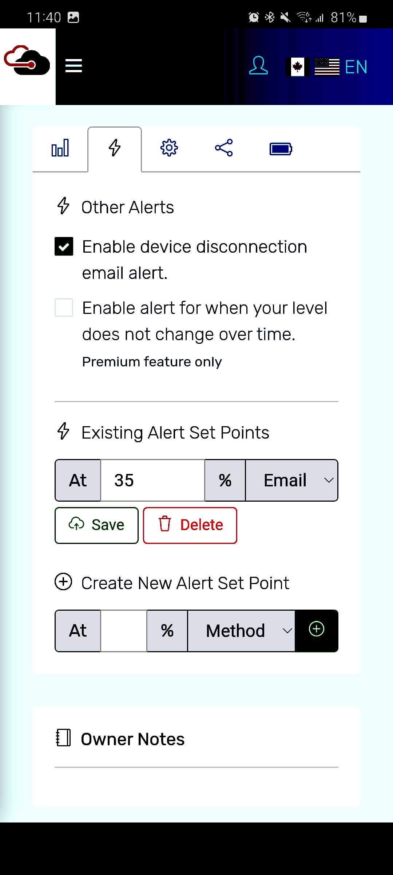Select the Canadian flag
This screenshot has width=393, height=875.
298,67
